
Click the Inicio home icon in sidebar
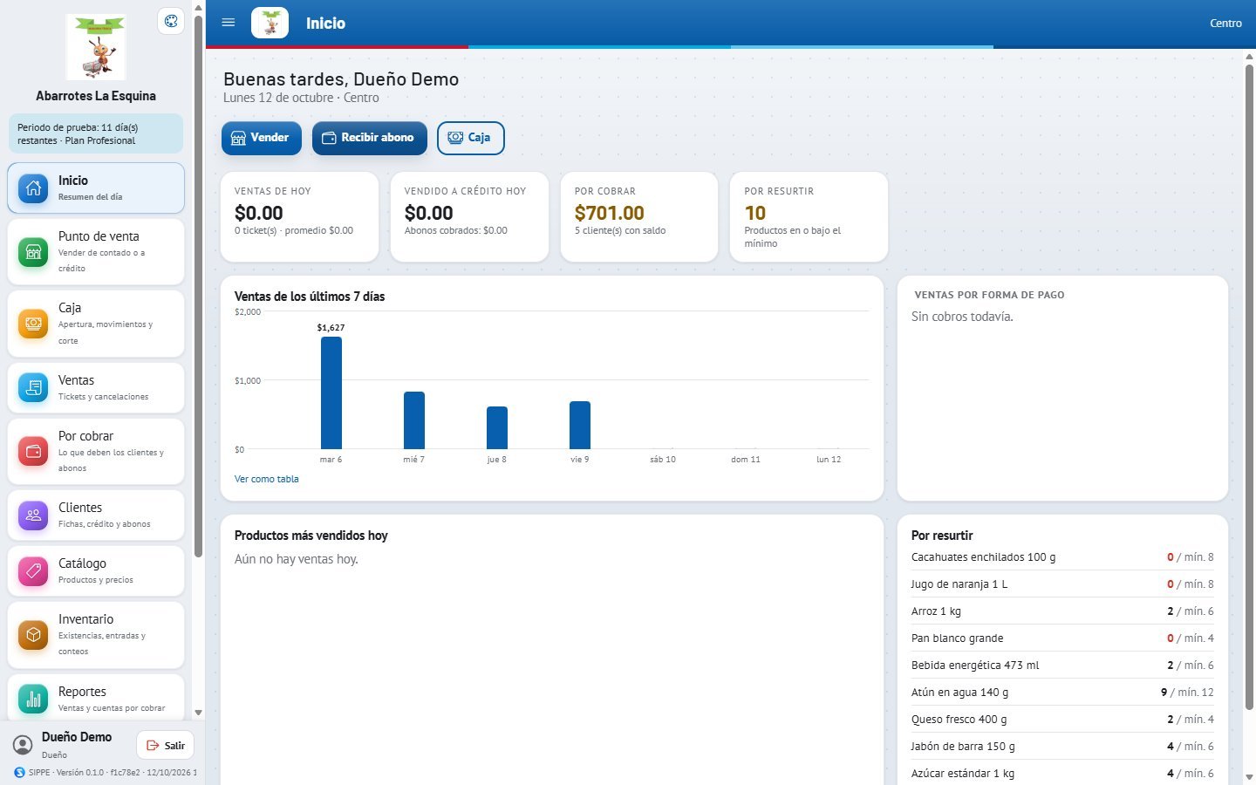click(x=33, y=188)
